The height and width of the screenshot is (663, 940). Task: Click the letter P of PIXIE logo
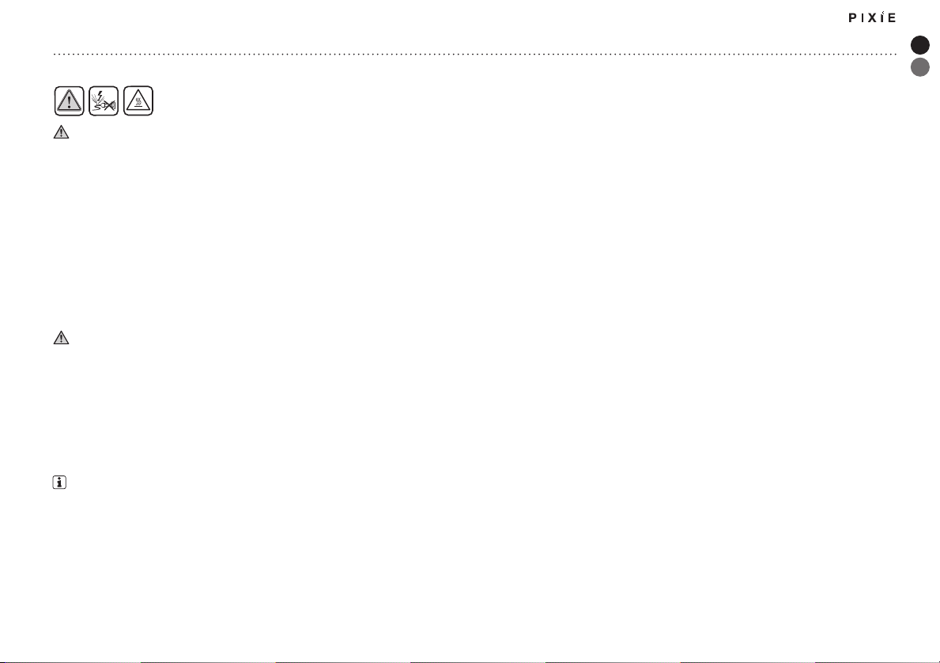point(852,17)
